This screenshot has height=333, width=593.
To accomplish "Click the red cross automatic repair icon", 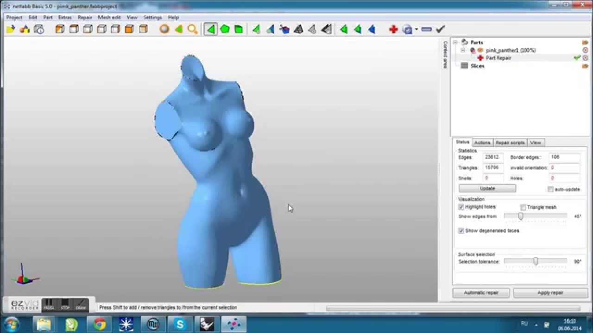I will [x=393, y=30].
